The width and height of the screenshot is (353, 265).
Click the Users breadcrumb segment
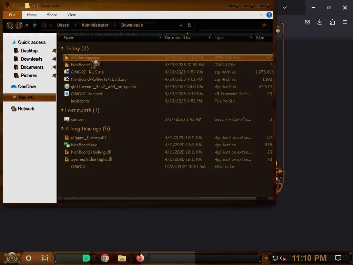63,25
